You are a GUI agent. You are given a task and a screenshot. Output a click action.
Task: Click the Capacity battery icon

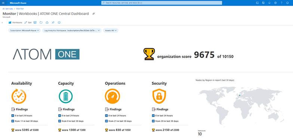66,96
